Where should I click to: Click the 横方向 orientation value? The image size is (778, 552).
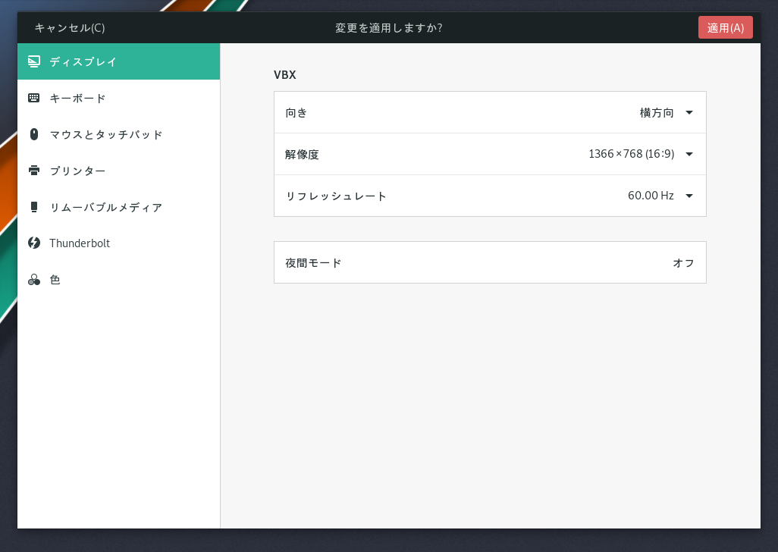tap(657, 112)
